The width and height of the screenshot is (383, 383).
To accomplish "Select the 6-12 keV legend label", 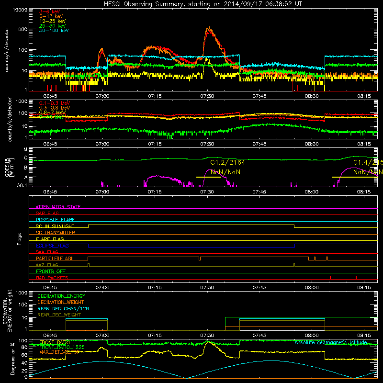I will (x=51, y=16).
